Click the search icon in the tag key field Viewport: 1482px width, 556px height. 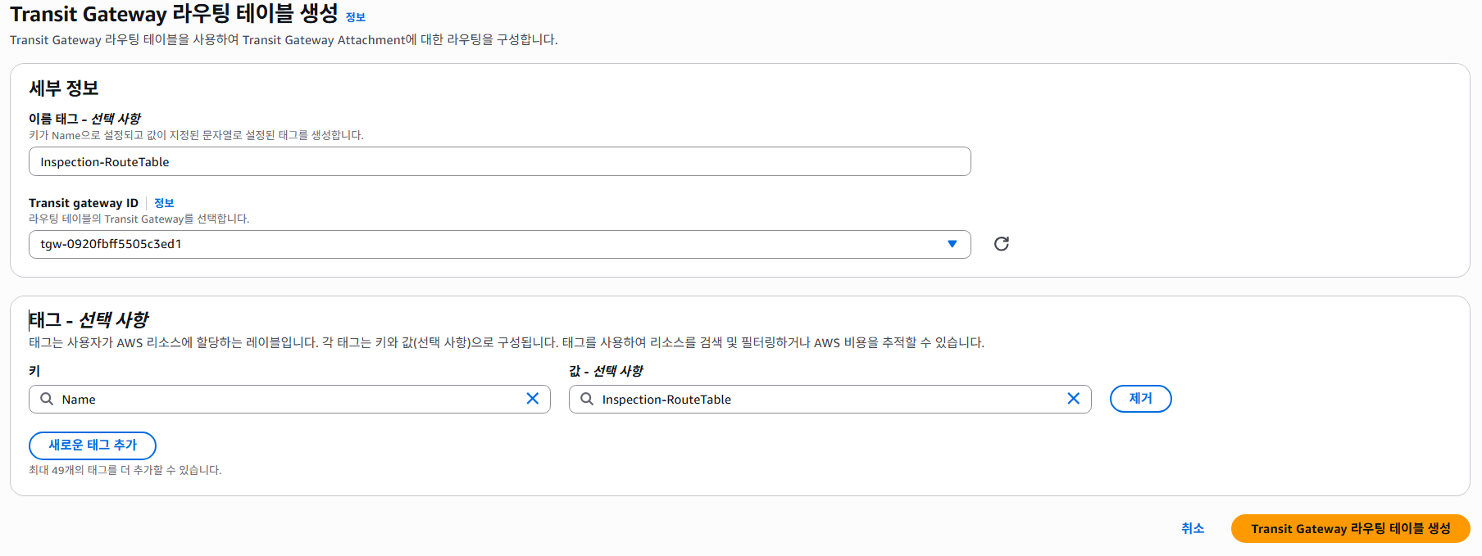click(47, 399)
